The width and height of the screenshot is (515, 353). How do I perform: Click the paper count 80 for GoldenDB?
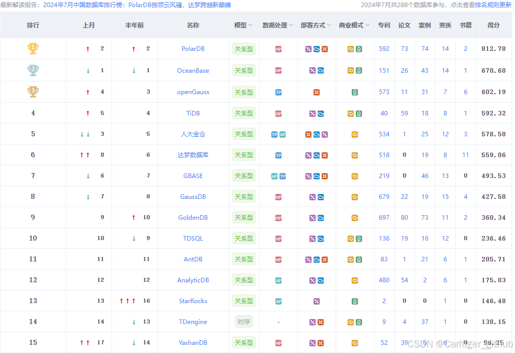pyautogui.click(x=404, y=218)
